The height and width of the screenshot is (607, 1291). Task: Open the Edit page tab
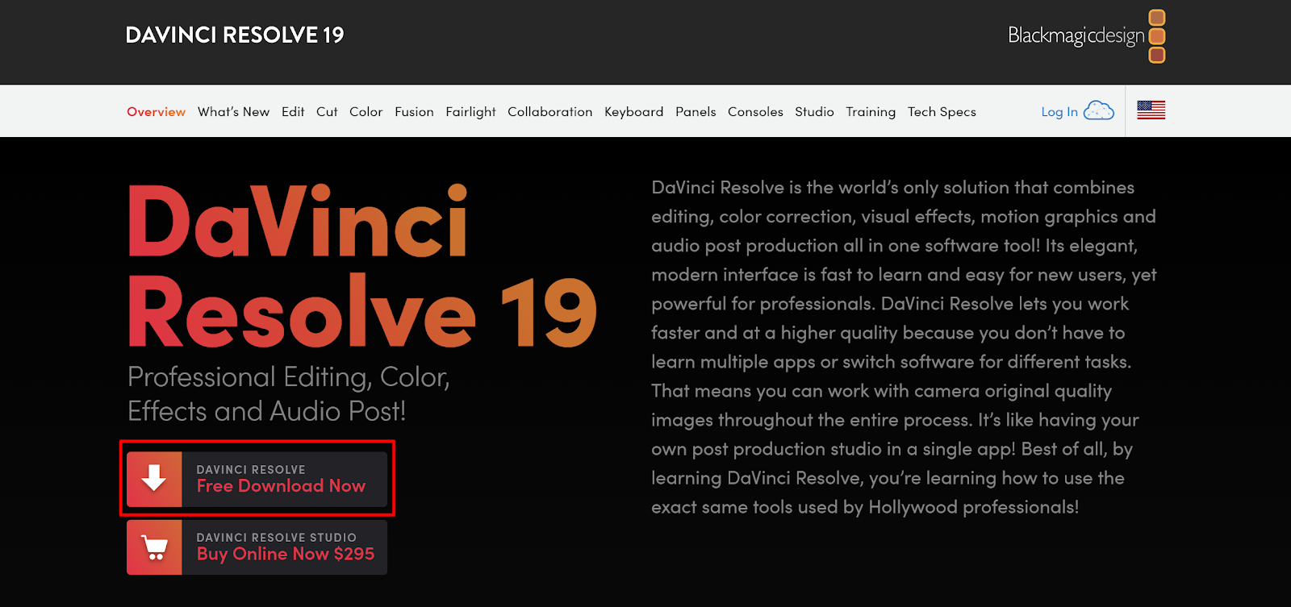pos(293,111)
